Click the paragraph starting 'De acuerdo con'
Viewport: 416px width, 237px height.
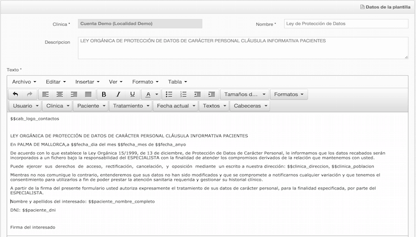pyautogui.click(x=198, y=155)
